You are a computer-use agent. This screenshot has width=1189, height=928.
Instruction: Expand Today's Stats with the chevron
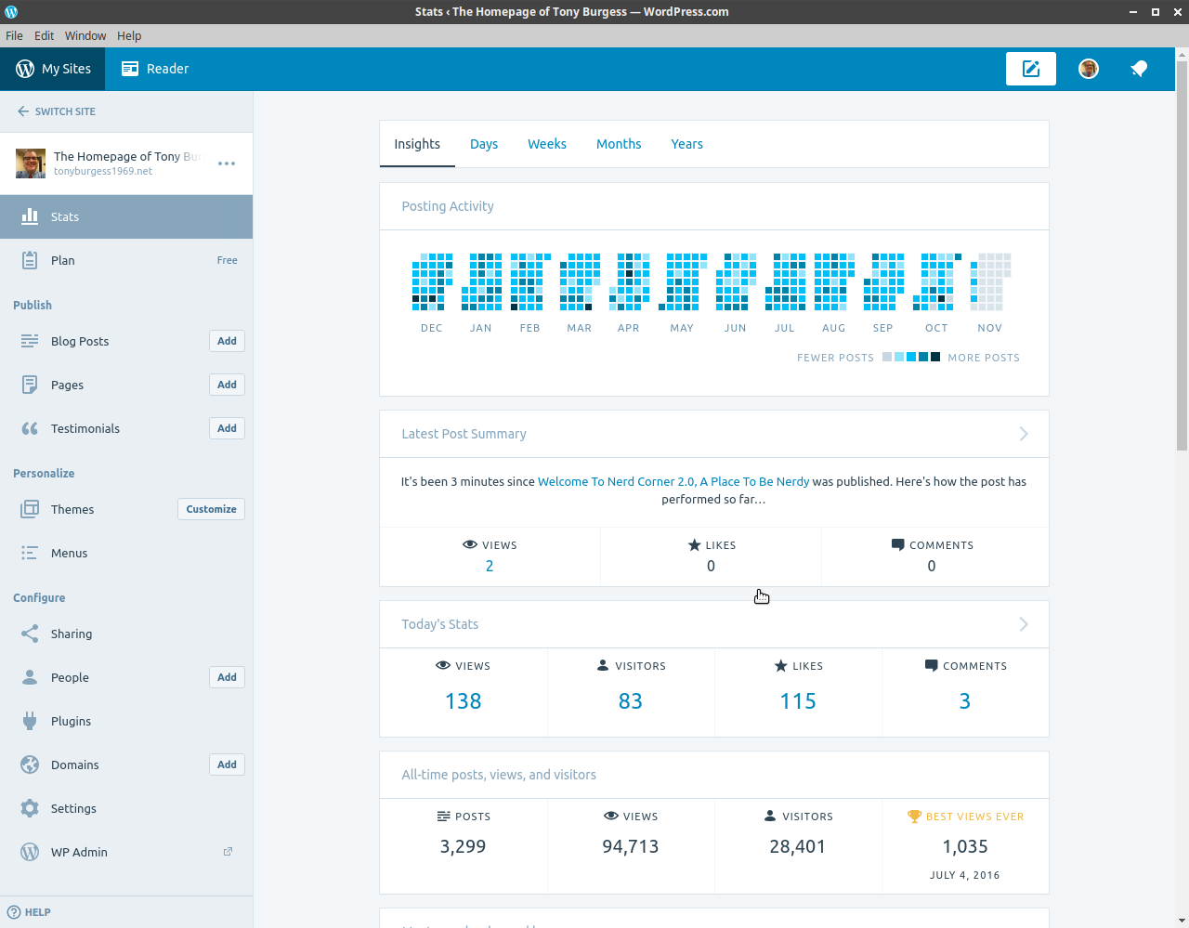click(x=1024, y=624)
